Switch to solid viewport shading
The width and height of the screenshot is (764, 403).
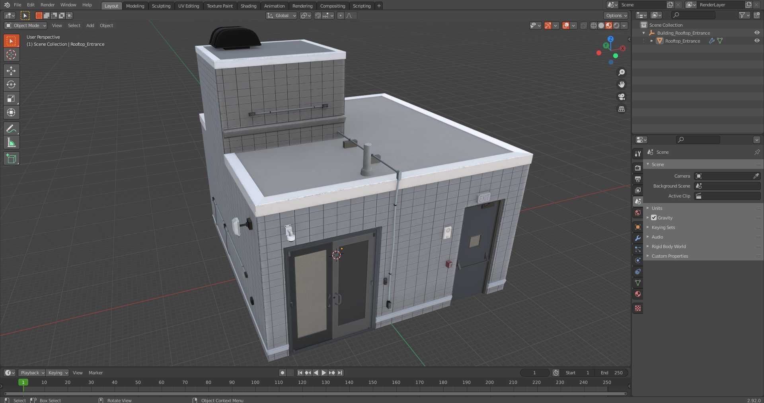[x=601, y=25]
